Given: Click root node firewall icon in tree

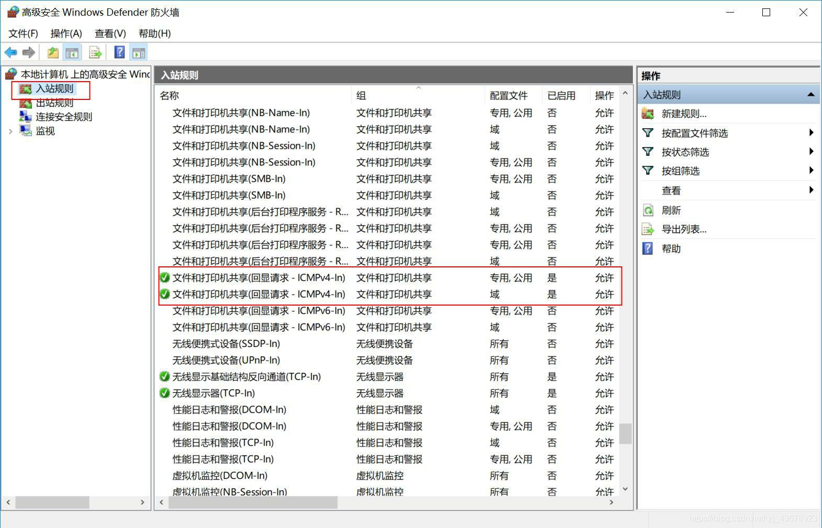Looking at the screenshot, I should (x=11, y=74).
